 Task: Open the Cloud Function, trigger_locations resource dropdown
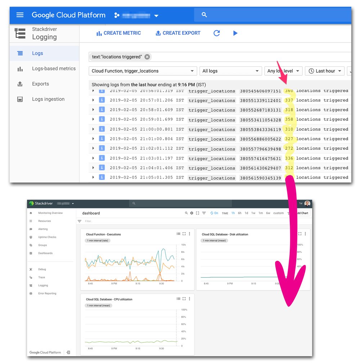coord(143,71)
